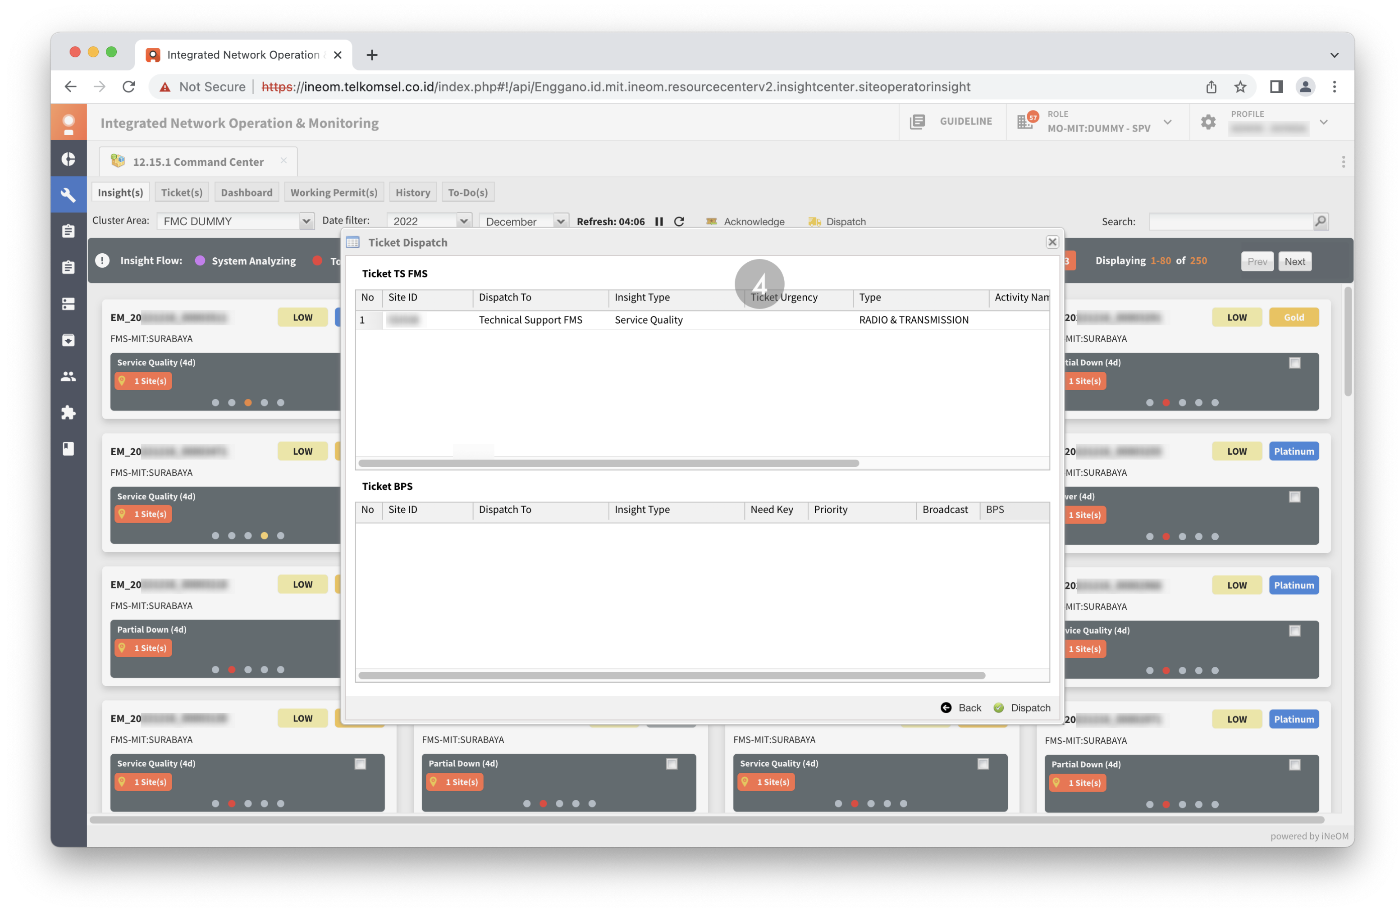The image size is (1399, 912).
Task: Open the users group sidebar icon
Action: point(68,376)
